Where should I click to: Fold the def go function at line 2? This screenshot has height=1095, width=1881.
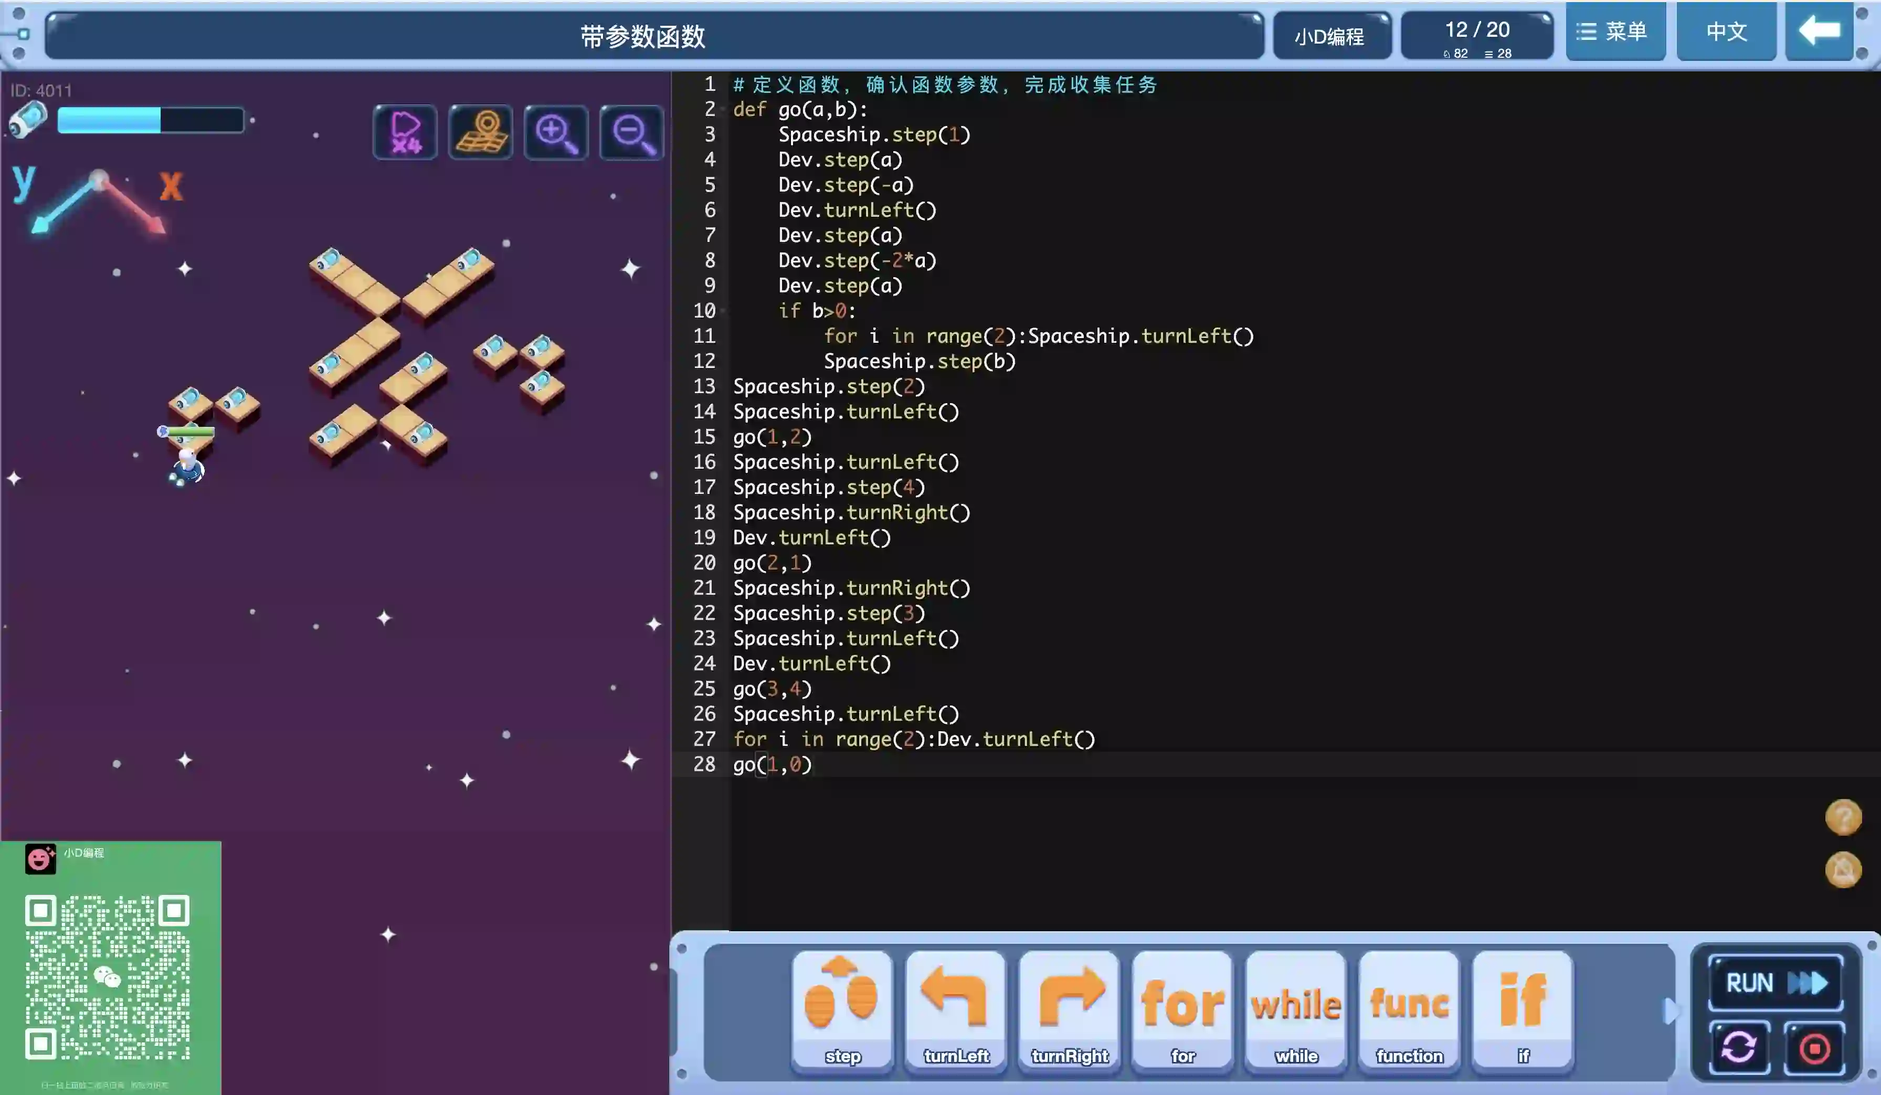click(x=723, y=110)
